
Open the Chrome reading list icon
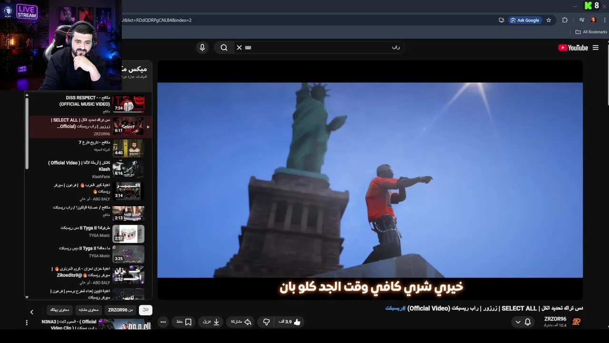tap(581, 20)
